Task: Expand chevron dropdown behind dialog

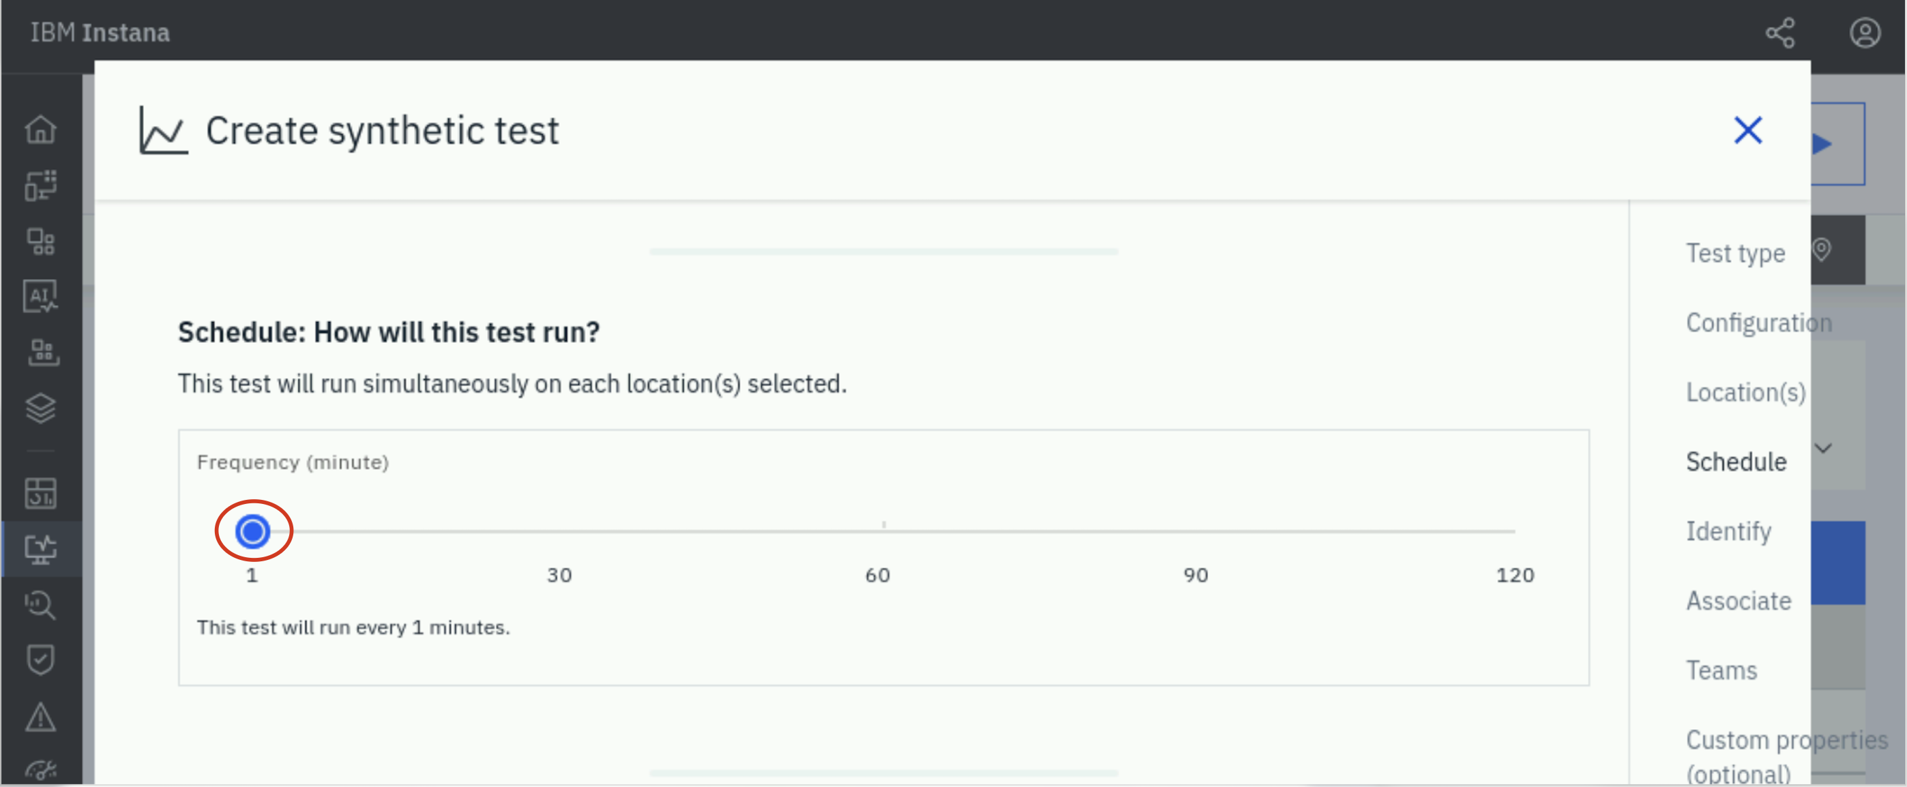Action: click(1823, 448)
